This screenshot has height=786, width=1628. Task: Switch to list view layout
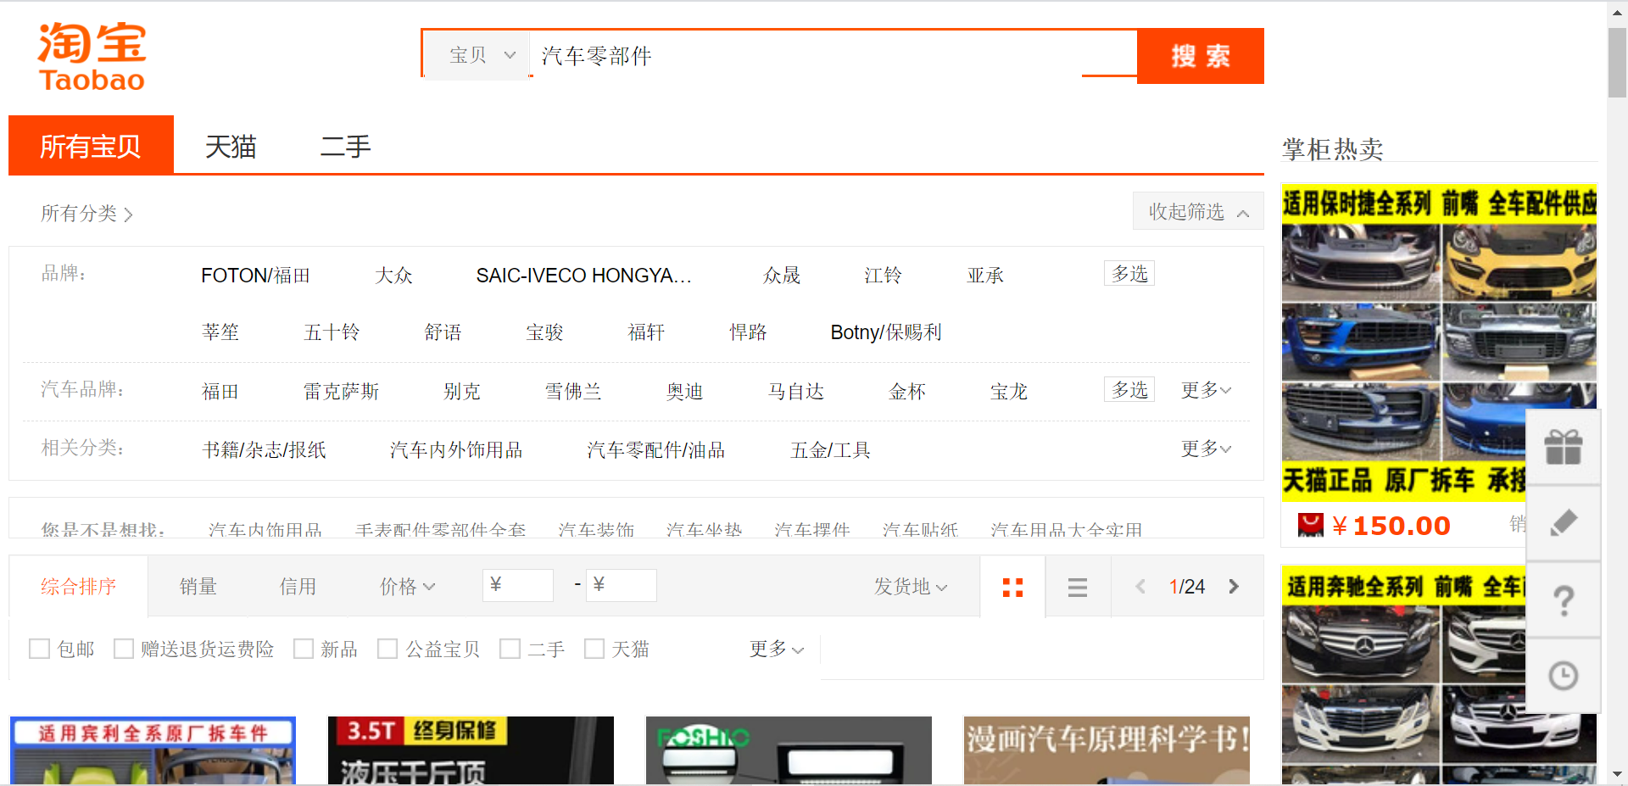[x=1078, y=587]
